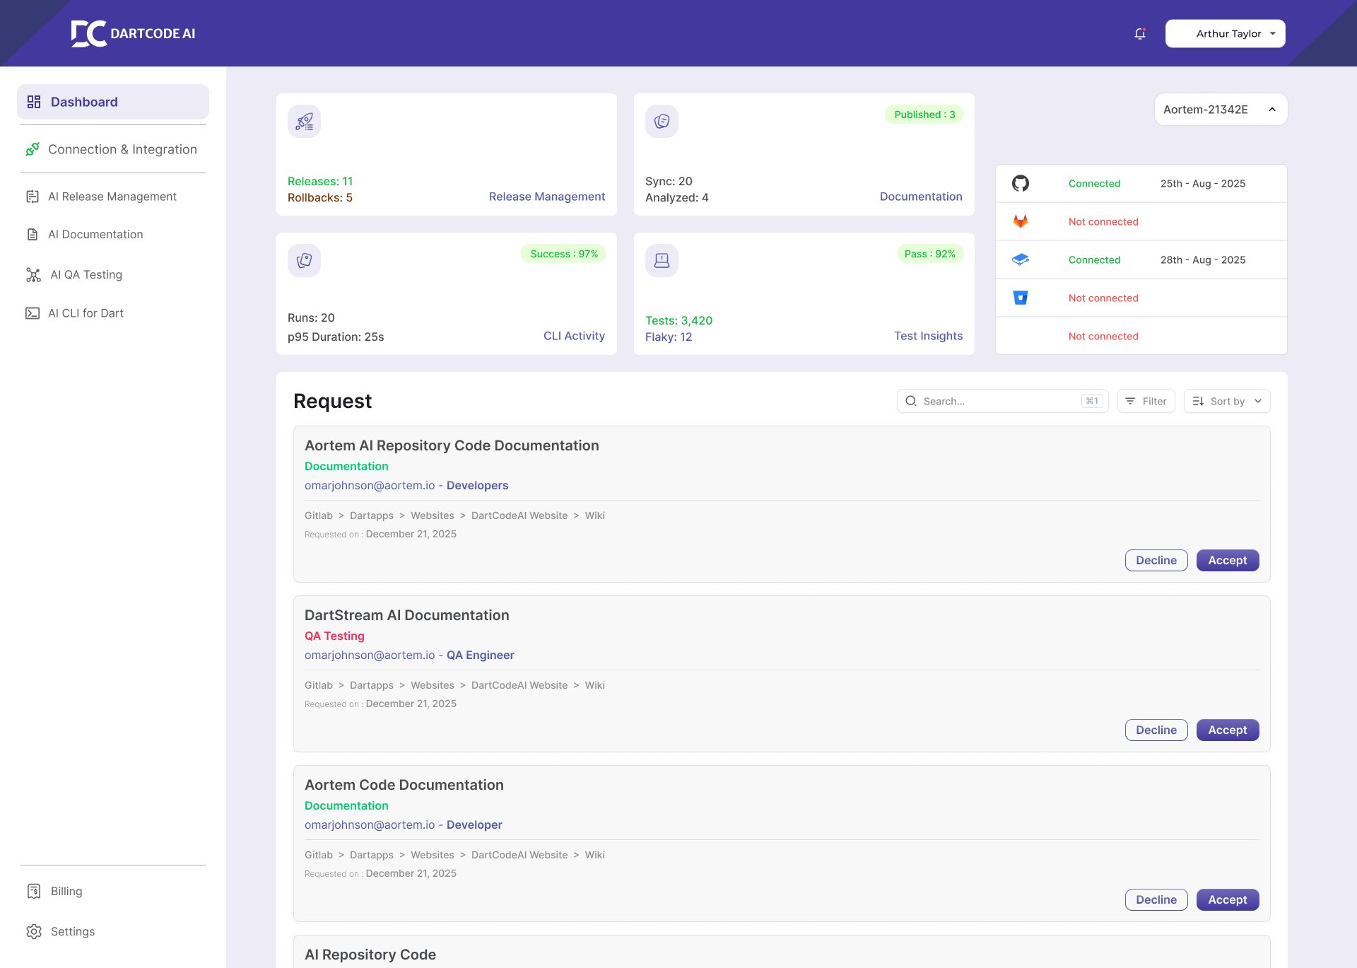Screen dimensions: 1357x968
Task: Click the Success : 97% badge
Action: click(x=564, y=254)
